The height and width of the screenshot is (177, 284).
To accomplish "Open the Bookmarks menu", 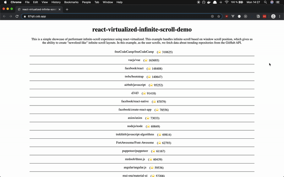I will [x=71, y=2].
